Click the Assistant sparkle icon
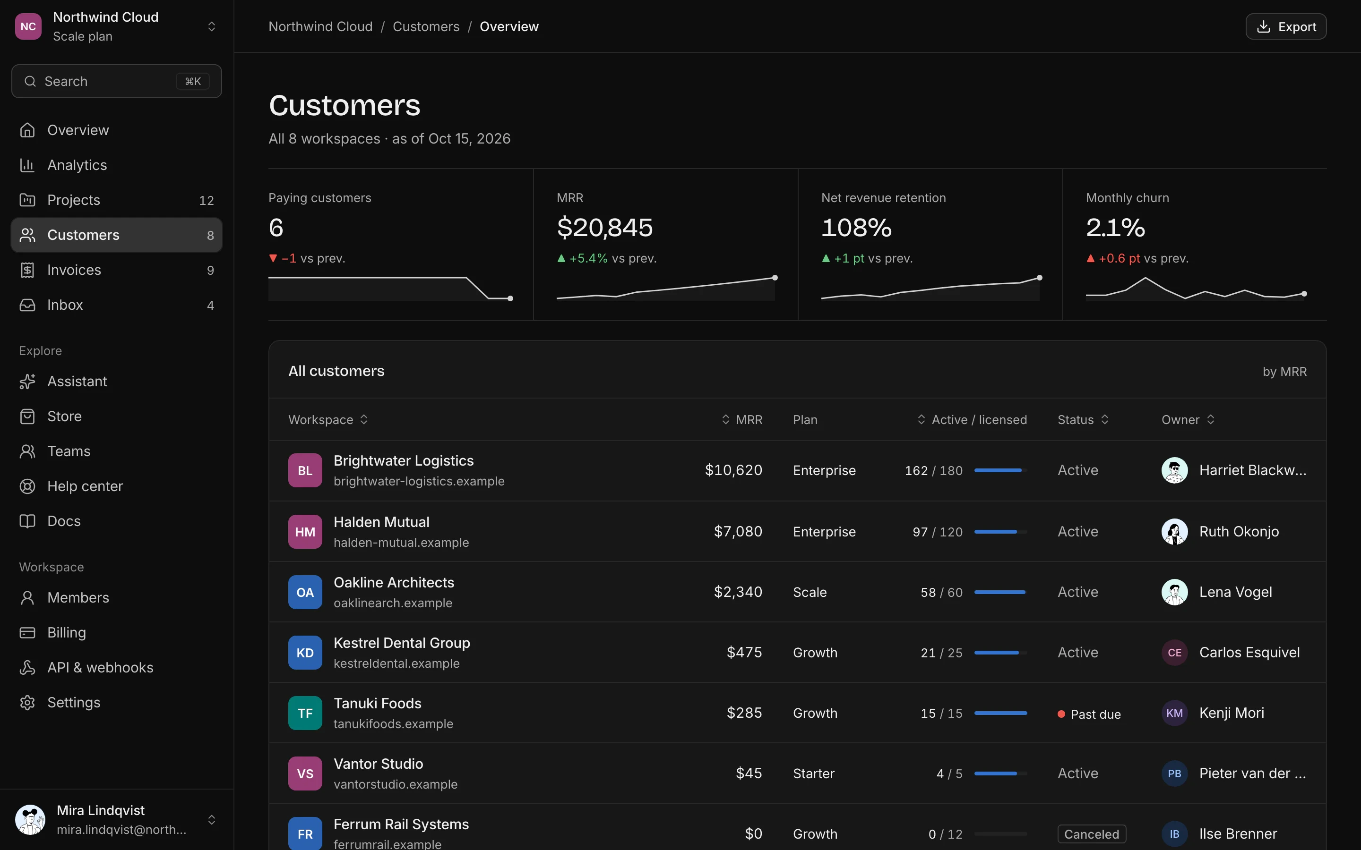This screenshot has width=1361, height=850. coord(27,381)
